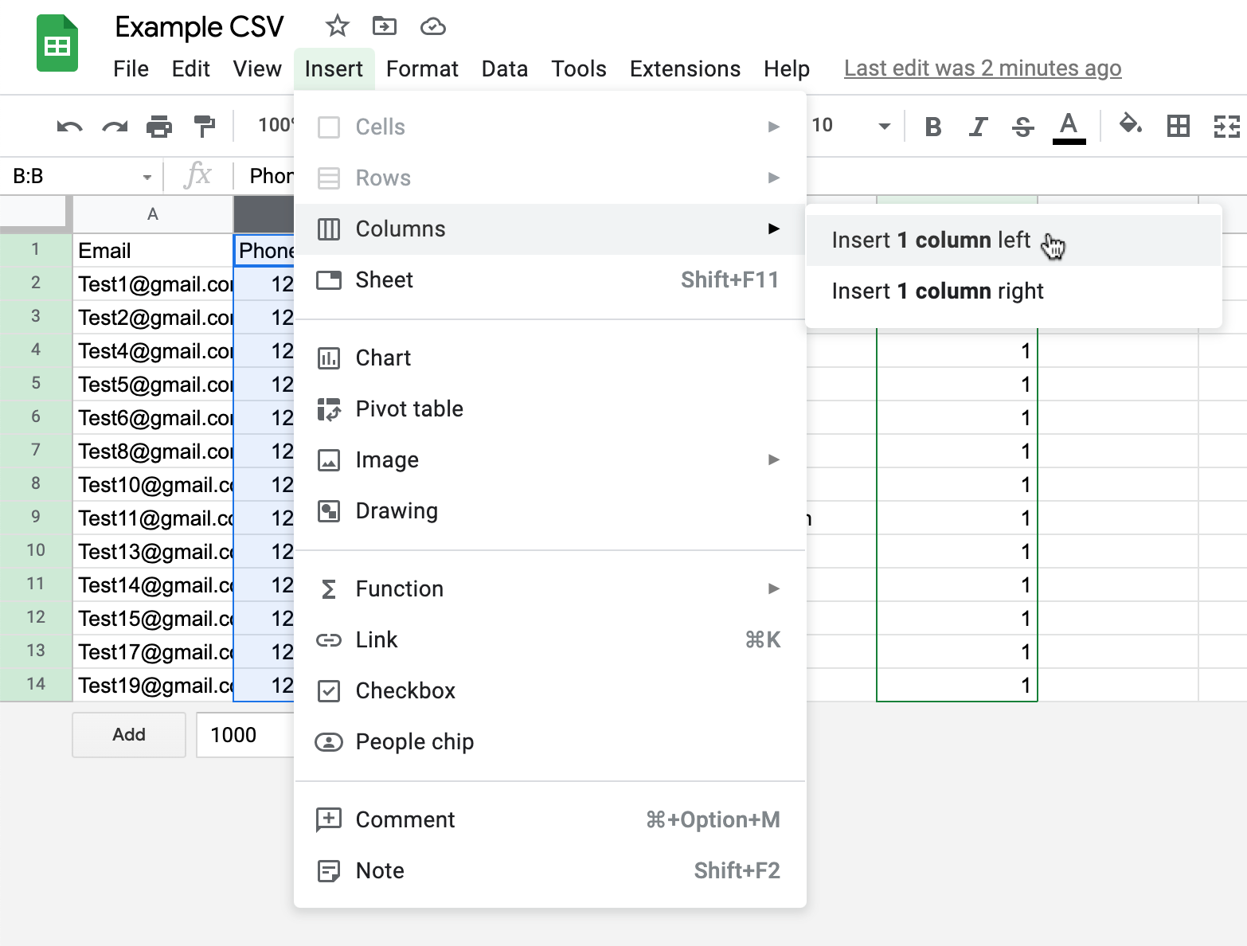
Task: Open the borders tool
Action: click(1179, 125)
